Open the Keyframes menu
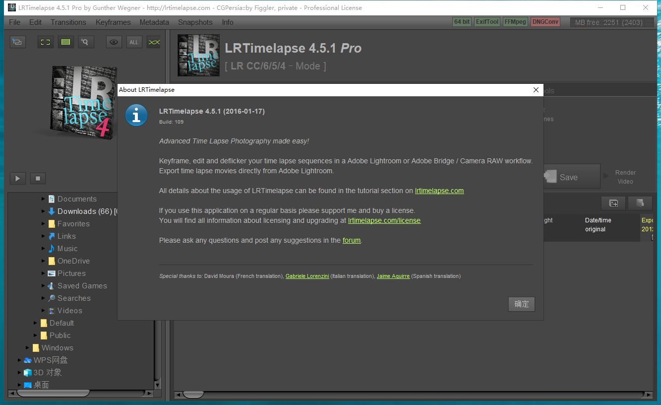 (x=113, y=22)
